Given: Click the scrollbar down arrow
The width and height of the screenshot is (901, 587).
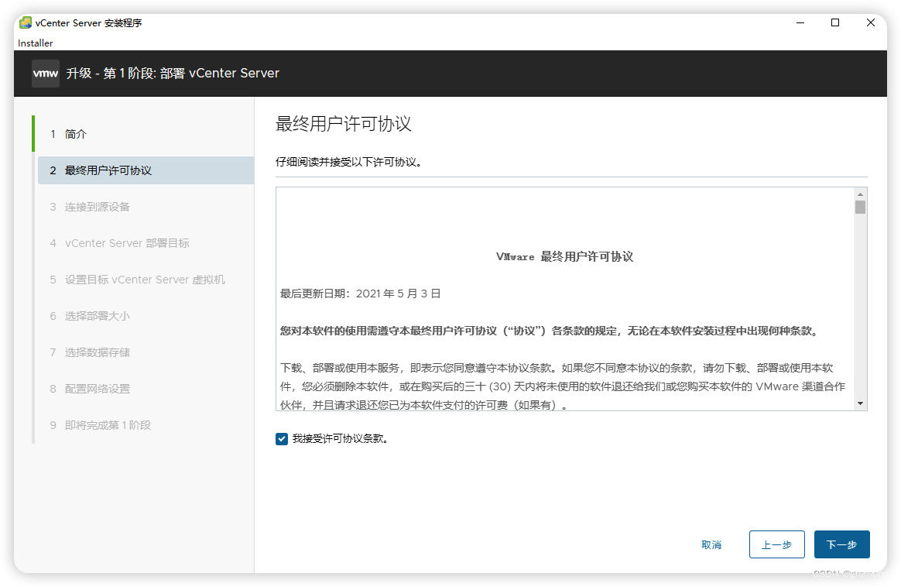Looking at the screenshot, I should 859,403.
